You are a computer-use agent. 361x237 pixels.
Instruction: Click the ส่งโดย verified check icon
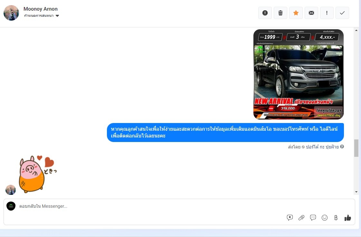click(x=303, y=147)
